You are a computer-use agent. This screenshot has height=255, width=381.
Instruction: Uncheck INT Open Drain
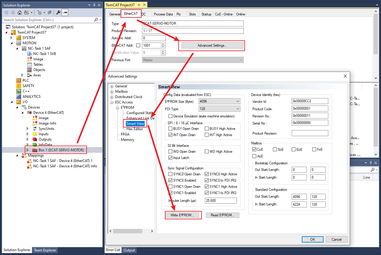pos(170,135)
